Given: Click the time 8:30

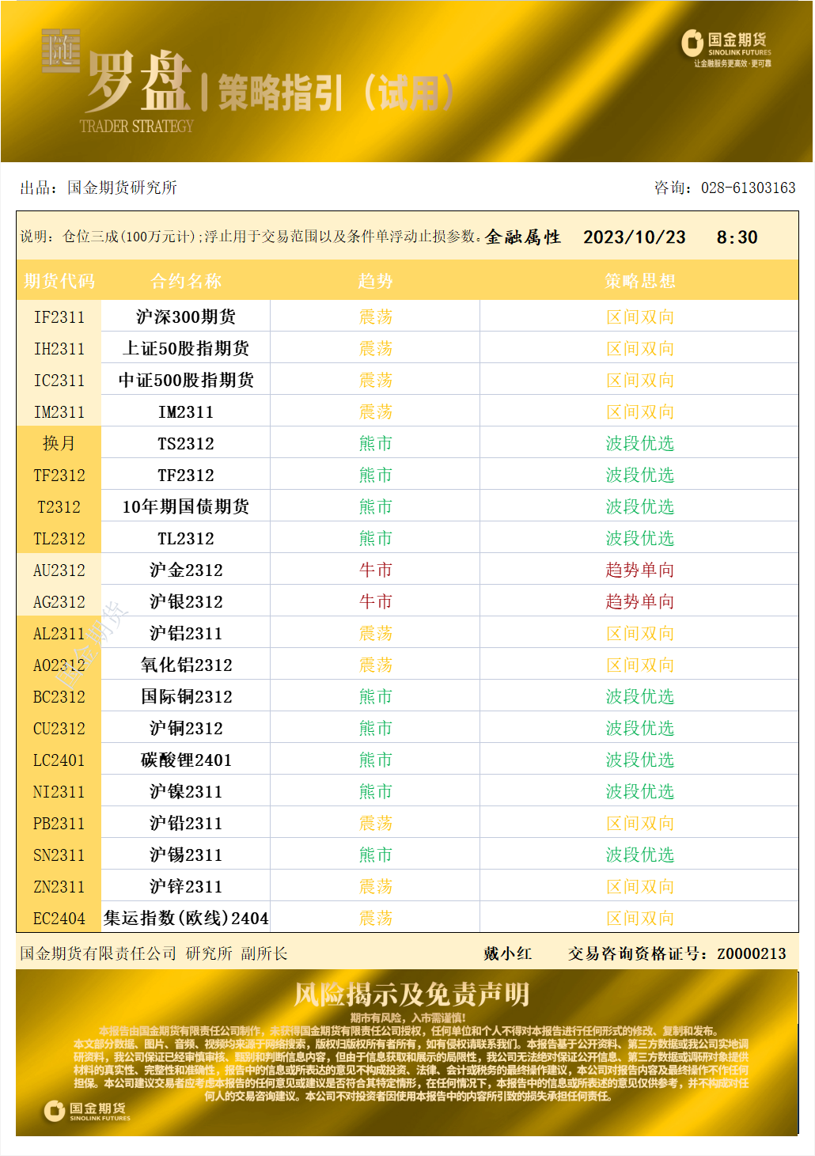Looking at the screenshot, I should click(x=737, y=237).
